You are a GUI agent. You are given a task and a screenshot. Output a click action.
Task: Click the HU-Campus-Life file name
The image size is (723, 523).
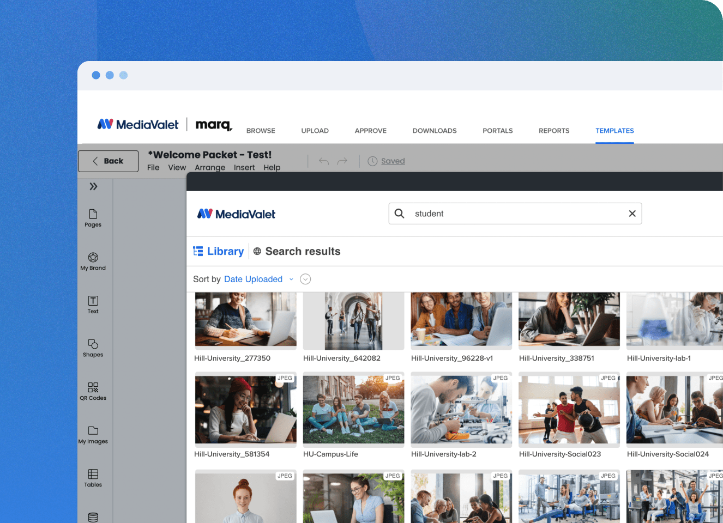[x=330, y=454]
